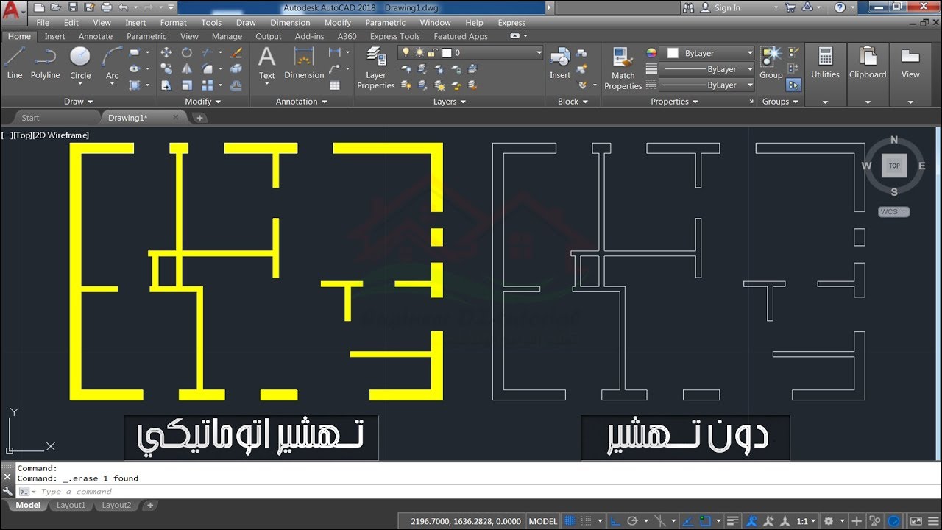Click the Rotate tool in Modify panel
Screen dimensions: 942x530
tap(187, 52)
